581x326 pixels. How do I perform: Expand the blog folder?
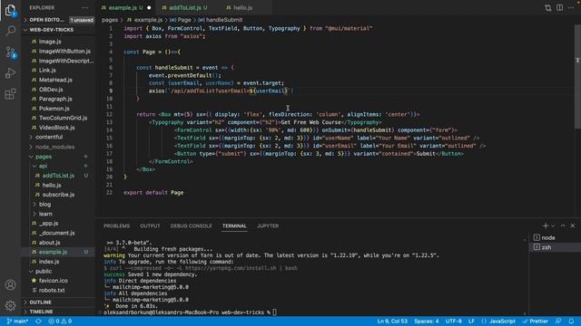pyautogui.click(x=58, y=204)
